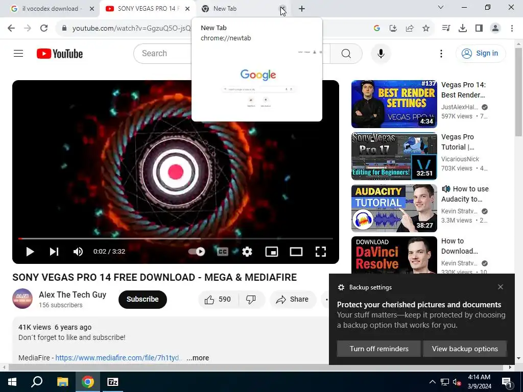Open Best Render Settings video thumbnail

[394, 104]
